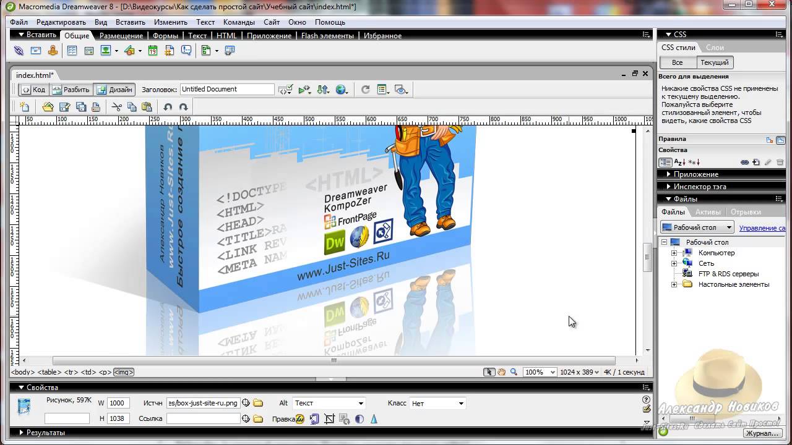Open the Class (Класс) dropdown
Viewport: 792px width, 445px height.
pyautogui.click(x=437, y=403)
